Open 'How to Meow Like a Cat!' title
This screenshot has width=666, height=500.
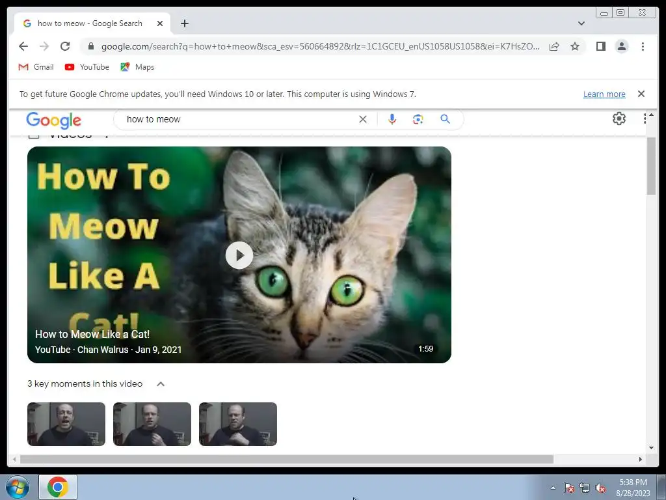click(x=92, y=334)
